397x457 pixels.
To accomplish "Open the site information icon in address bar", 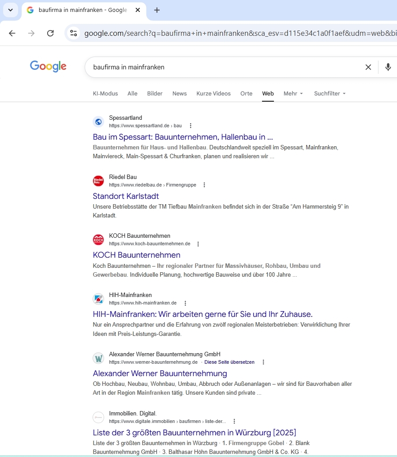I will [x=74, y=33].
